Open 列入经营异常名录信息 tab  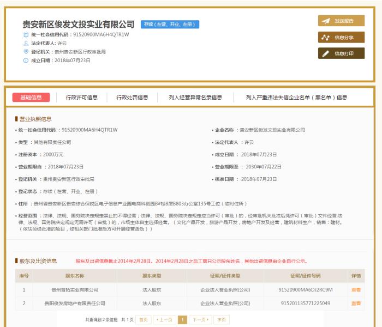(x=195, y=98)
